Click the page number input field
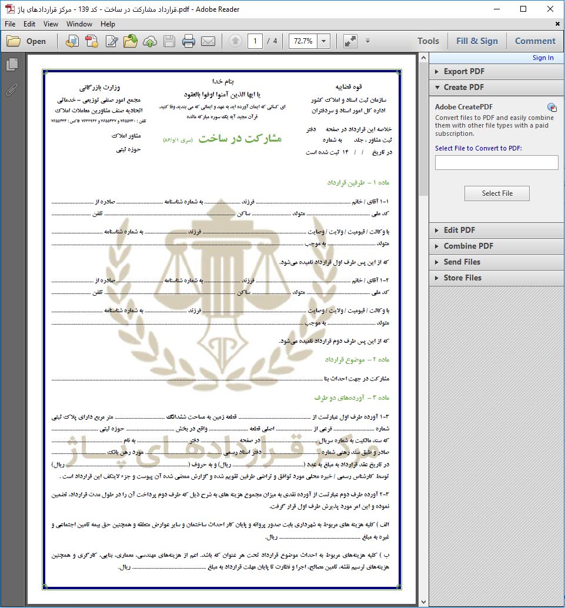Viewport: 565px width, 608px height. coord(255,41)
